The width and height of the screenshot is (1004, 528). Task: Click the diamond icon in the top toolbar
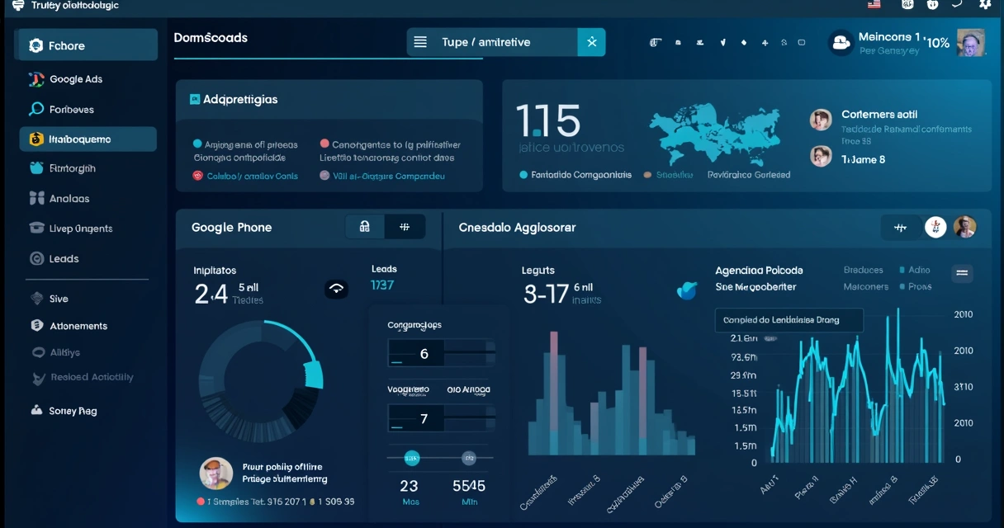pyautogui.click(x=744, y=42)
